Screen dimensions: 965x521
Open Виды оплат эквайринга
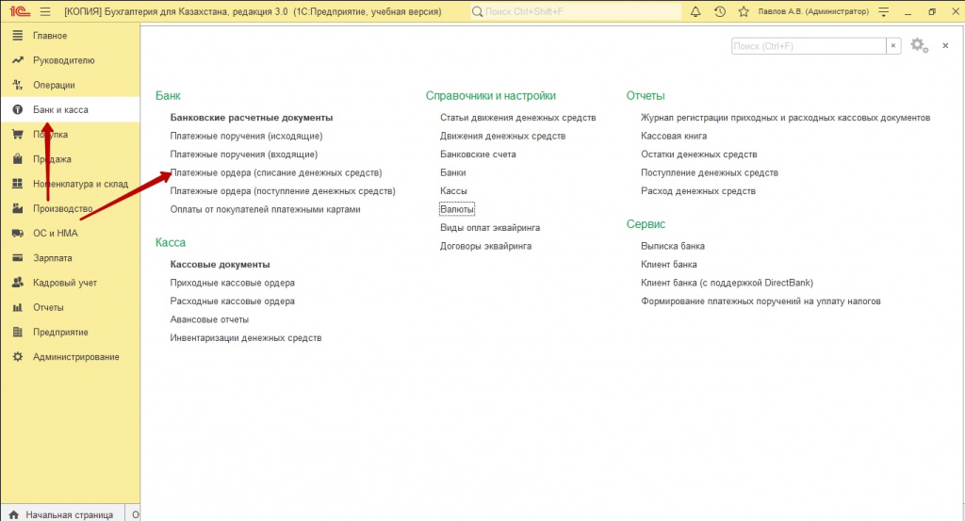pyautogui.click(x=490, y=228)
